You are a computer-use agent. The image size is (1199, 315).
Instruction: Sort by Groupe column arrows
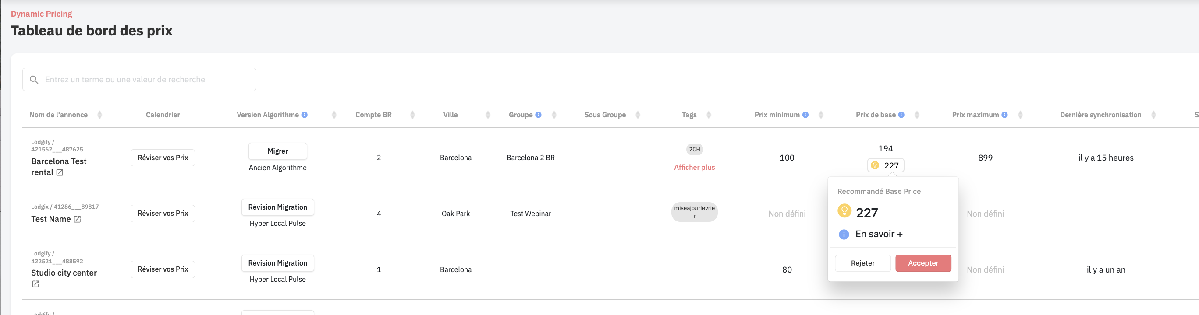[x=554, y=115]
